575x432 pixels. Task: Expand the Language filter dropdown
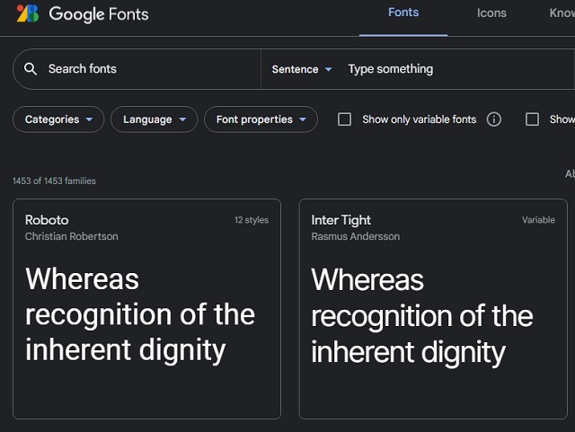coord(154,119)
